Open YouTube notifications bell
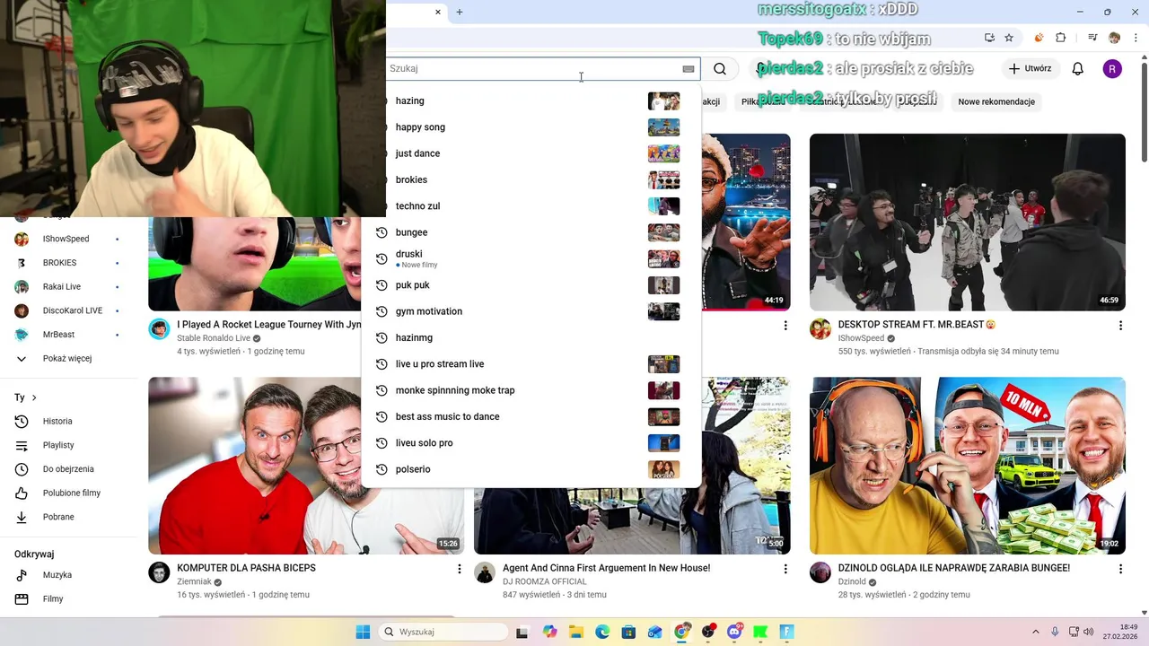1149x646 pixels. tap(1078, 69)
